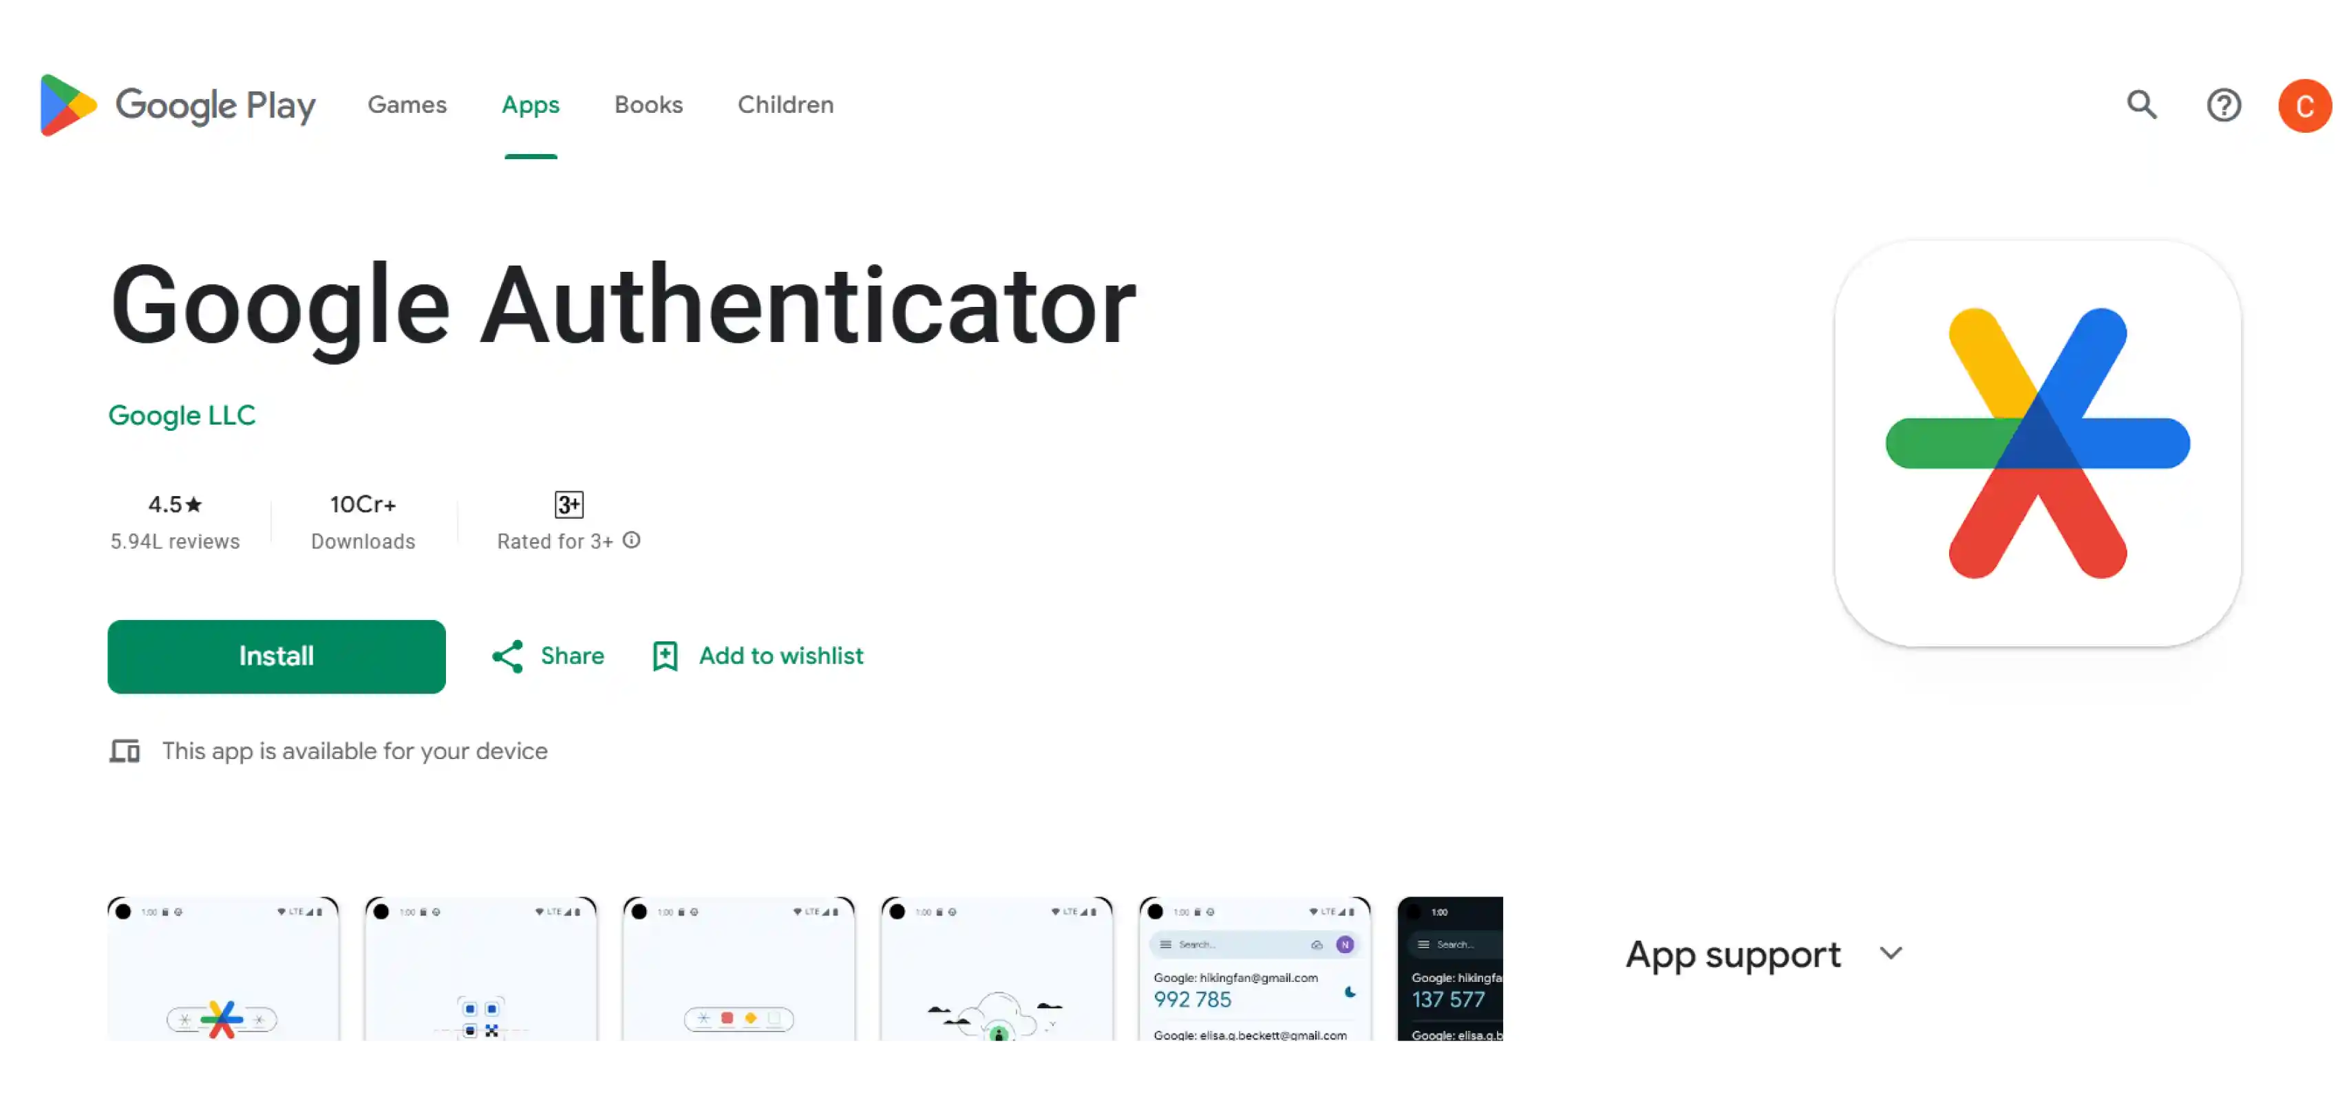Open the dark screenshot showing code 137 577
This screenshot has width=2340, height=1101.
1450,968
